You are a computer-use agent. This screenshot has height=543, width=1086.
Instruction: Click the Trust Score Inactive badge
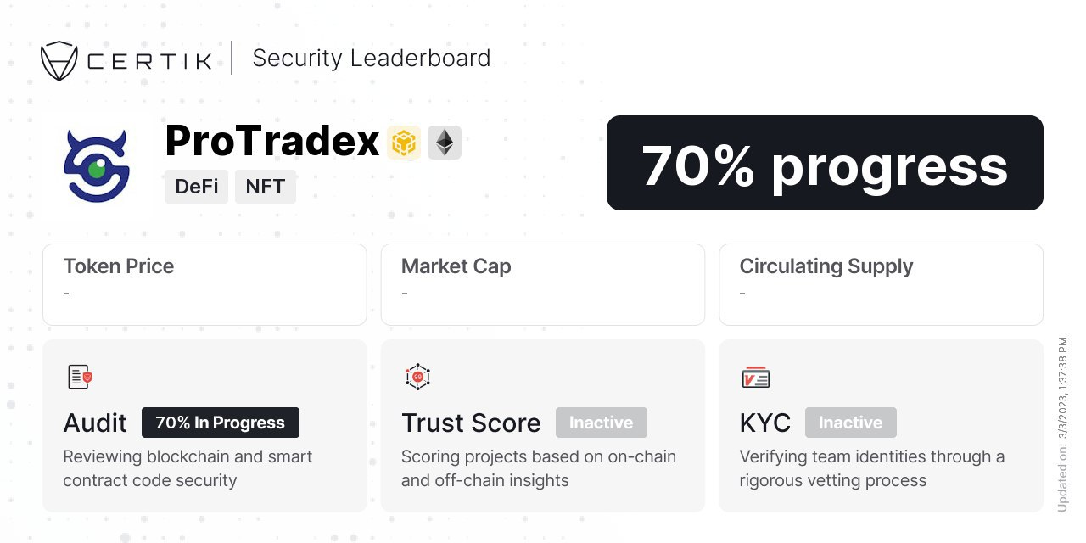pos(602,423)
